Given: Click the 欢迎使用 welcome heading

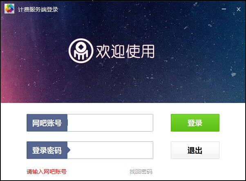Looking at the screenshot, I should click(125, 51).
